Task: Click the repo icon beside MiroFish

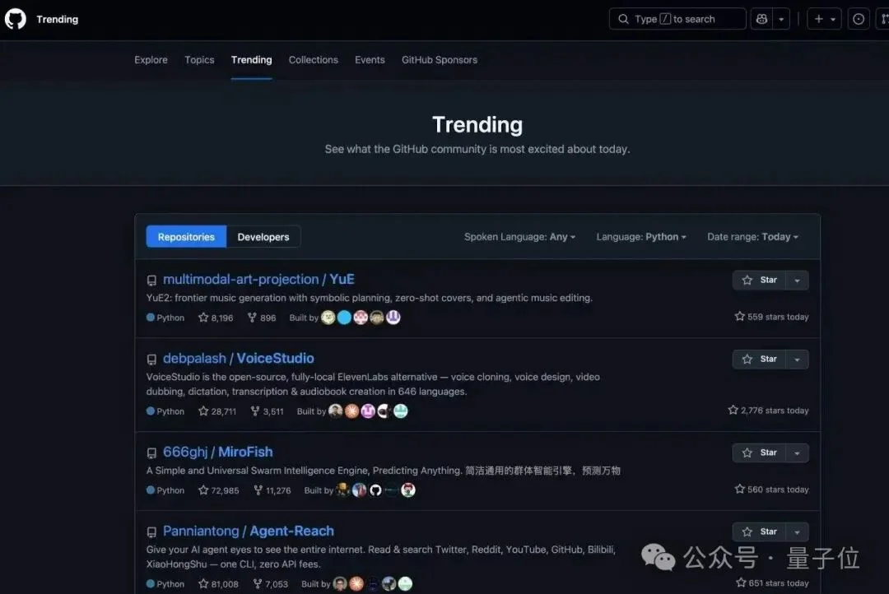Action: [x=151, y=452]
